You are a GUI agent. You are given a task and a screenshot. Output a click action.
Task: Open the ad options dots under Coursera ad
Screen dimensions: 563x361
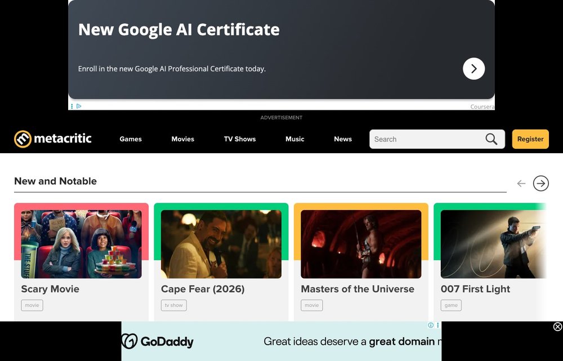point(72,106)
